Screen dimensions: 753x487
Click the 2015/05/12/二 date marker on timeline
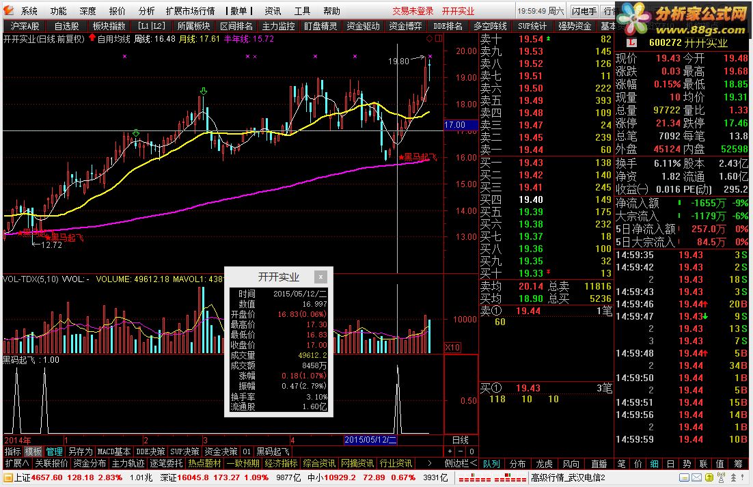[370, 440]
